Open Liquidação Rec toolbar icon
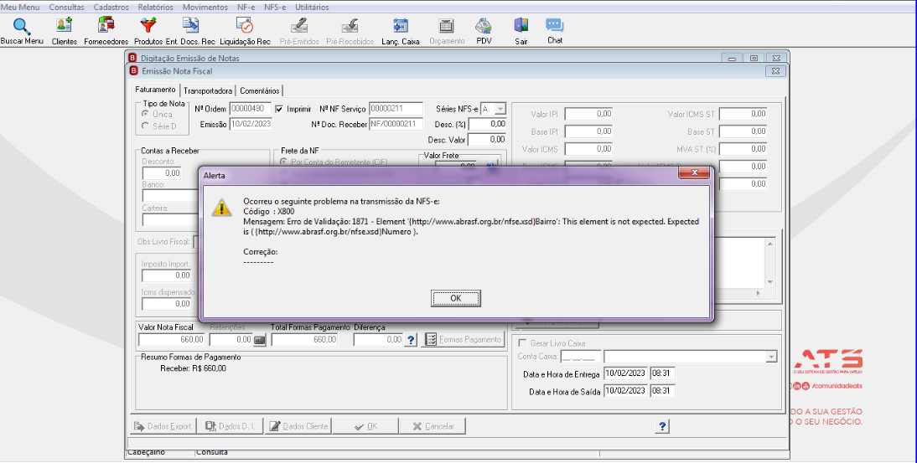Image resolution: width=917 pixels, height=463 pixels. tap(245, 32)
